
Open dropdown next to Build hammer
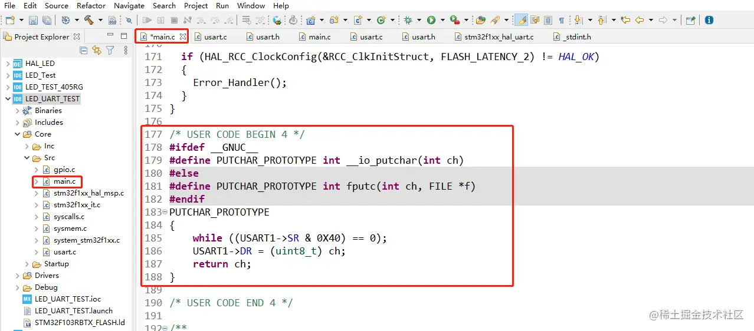pos(100,20)
